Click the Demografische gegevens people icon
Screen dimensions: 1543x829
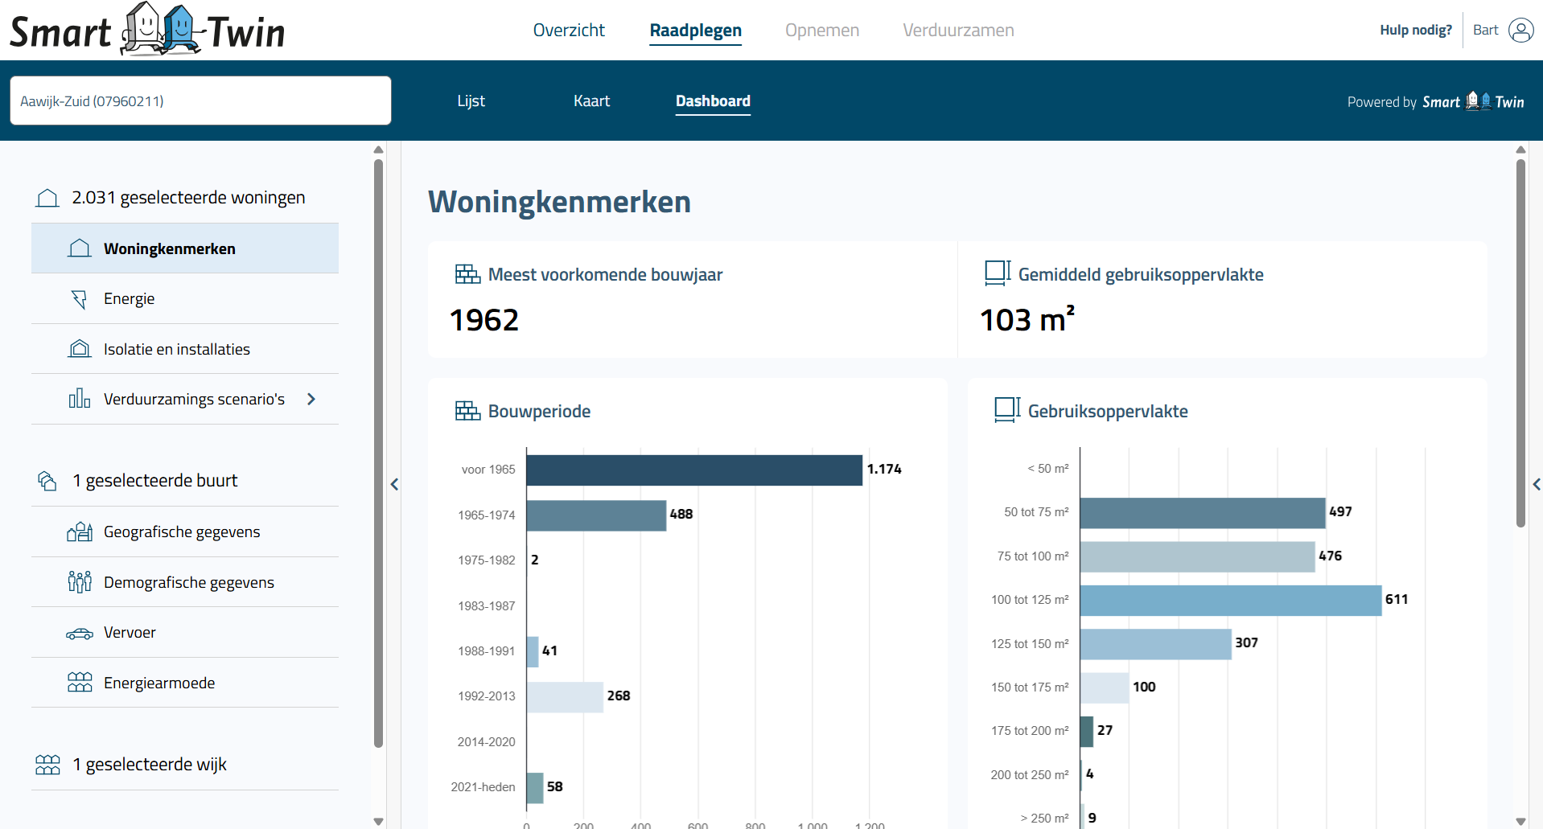click(x=79, y=581)
